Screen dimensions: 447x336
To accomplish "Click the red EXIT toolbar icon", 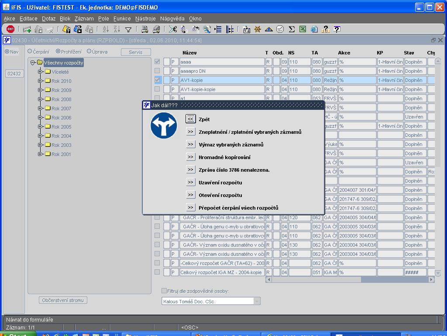I will pos(10,29).
